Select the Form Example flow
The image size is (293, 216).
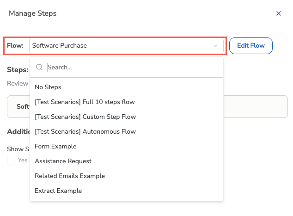coord(127,146)
